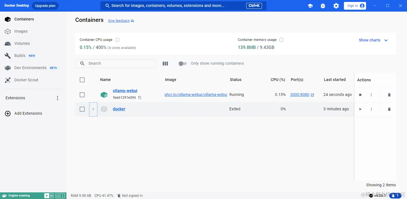
Task: Copy the ollama-webui container ID
Action: coord(140,98)
